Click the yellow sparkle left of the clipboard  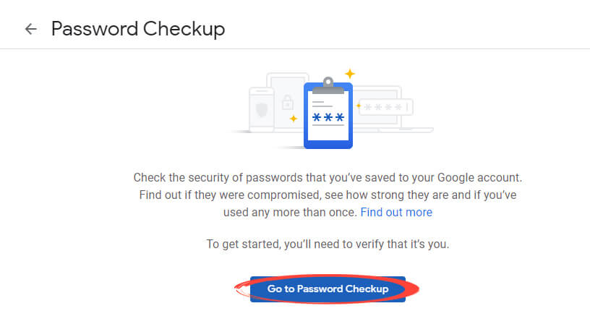click(x=294, y=119)
